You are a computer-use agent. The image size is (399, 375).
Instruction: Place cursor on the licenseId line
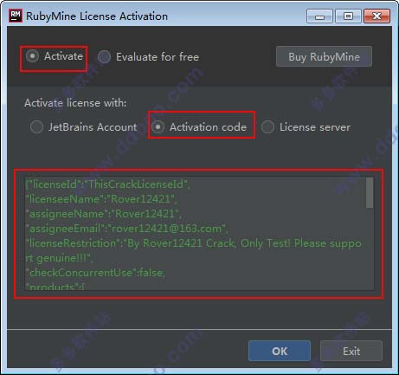pos(108,184)
